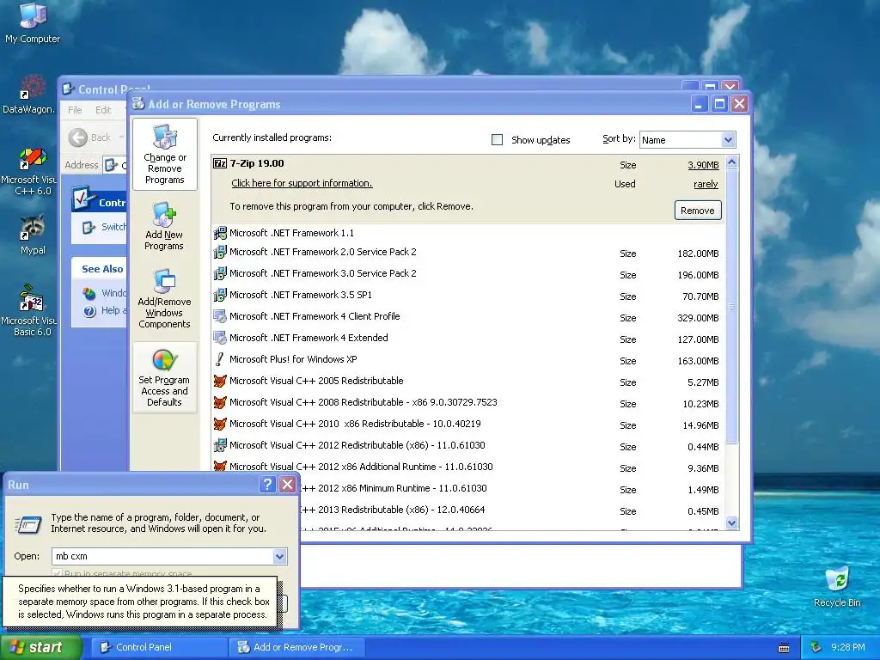This screenshot has height=660, width=880.
Task: Click the 182.00MB size value
Action: pyautogui.click(x=698, y=254)
